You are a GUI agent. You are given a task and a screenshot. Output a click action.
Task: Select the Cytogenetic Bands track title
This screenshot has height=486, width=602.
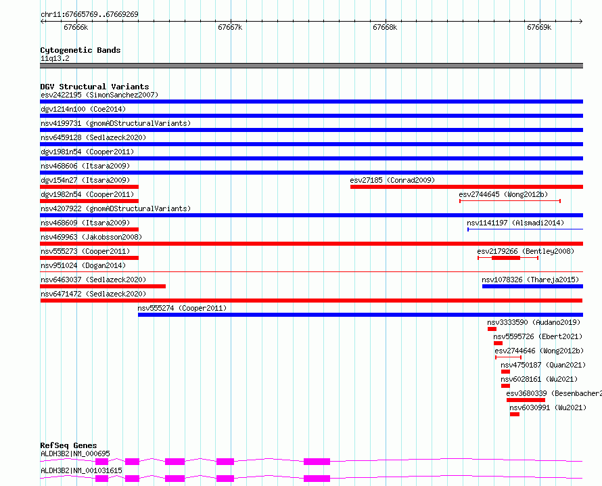tap(80, 50)
